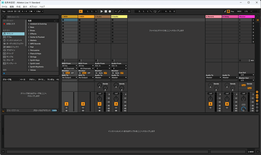
Task: Click the Arrangement Record button
Action: (110, 11)
